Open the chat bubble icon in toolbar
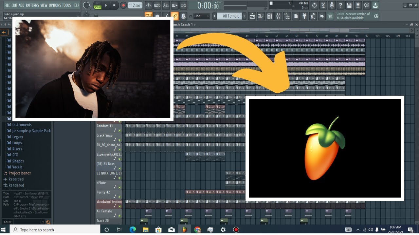The height and width of the screenshot is (235, 419). (367, 5)
